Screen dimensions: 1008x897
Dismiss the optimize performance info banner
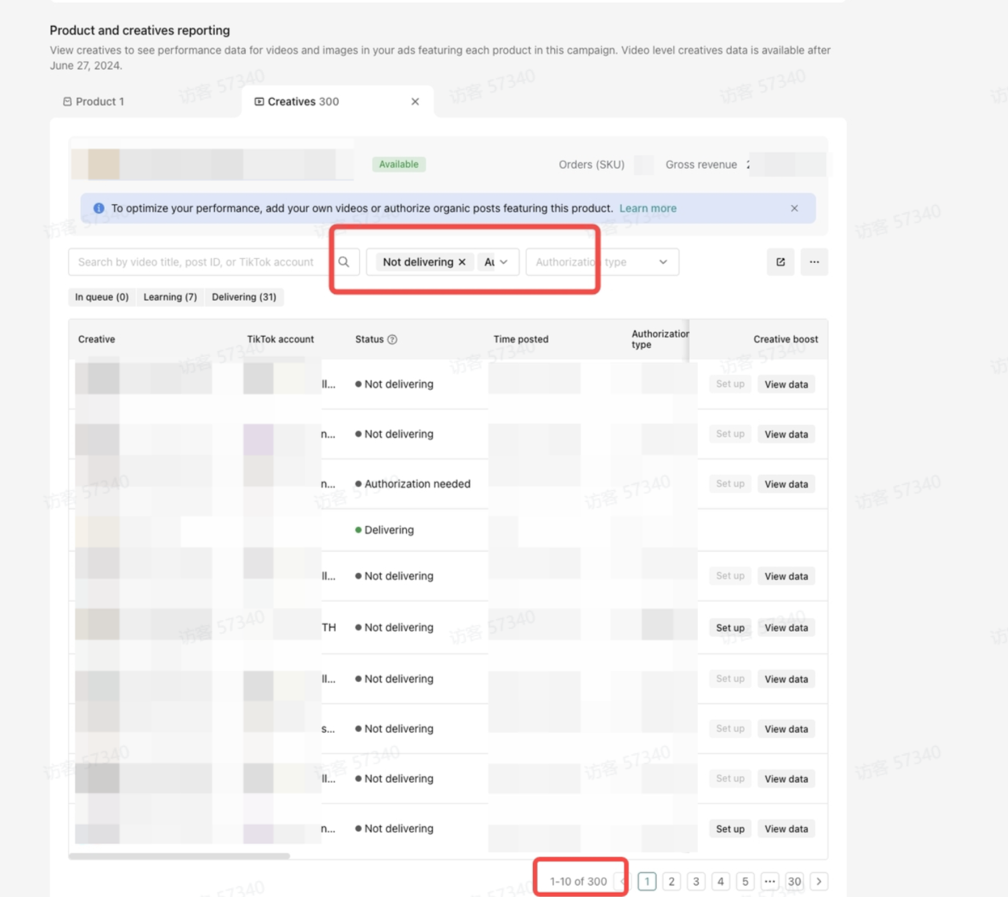tap(794, 208)
